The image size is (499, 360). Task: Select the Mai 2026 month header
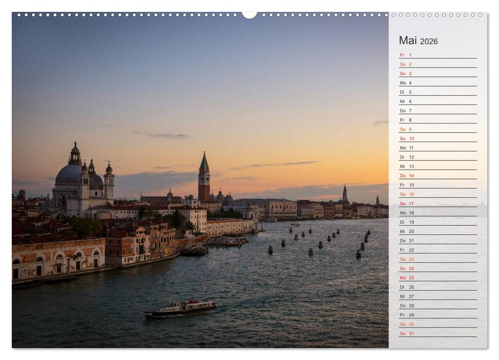(416, 41)
